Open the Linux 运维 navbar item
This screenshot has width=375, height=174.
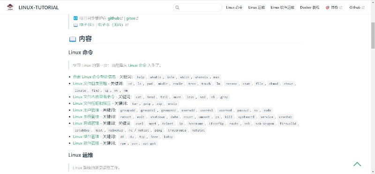(x=256, y=7)
